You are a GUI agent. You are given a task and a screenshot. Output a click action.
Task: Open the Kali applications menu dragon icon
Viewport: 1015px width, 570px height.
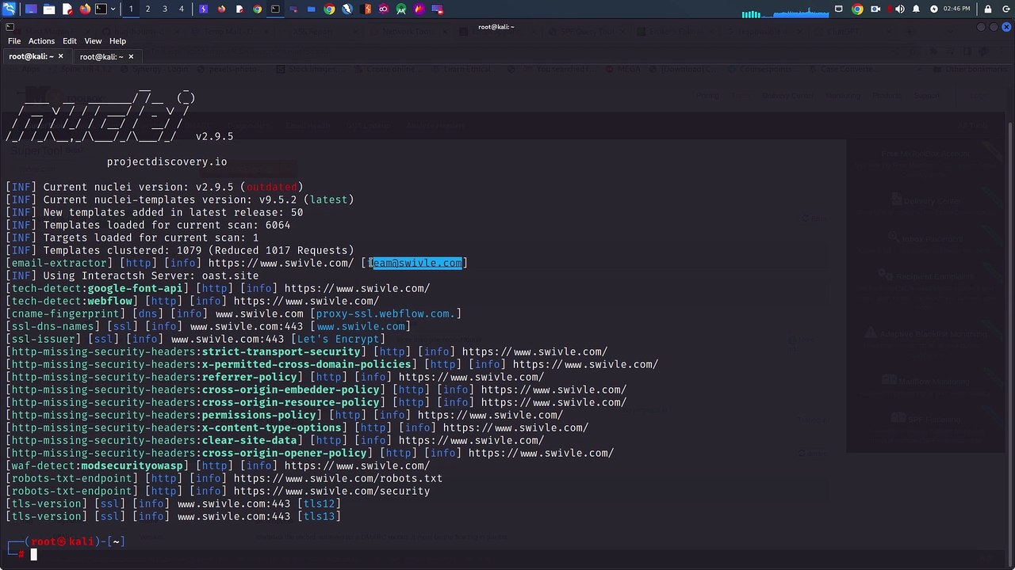[10, 9]
